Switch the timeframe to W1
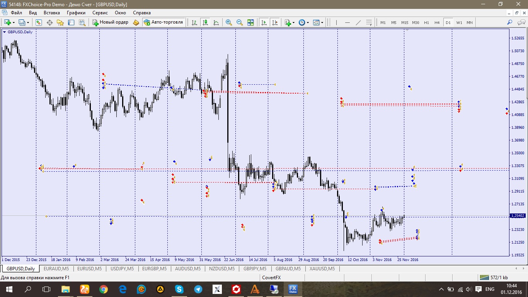Image resolution: width=528 pixels, height=297 pixels. [459, 22]
